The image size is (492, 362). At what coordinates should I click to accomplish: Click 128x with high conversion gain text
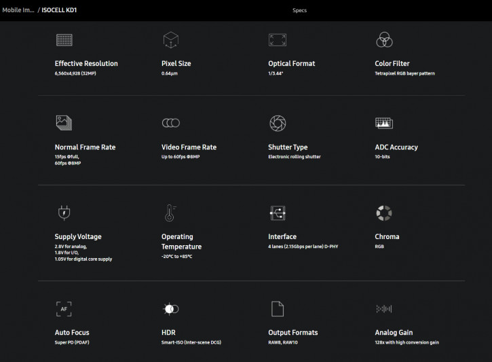pos(406,342)
